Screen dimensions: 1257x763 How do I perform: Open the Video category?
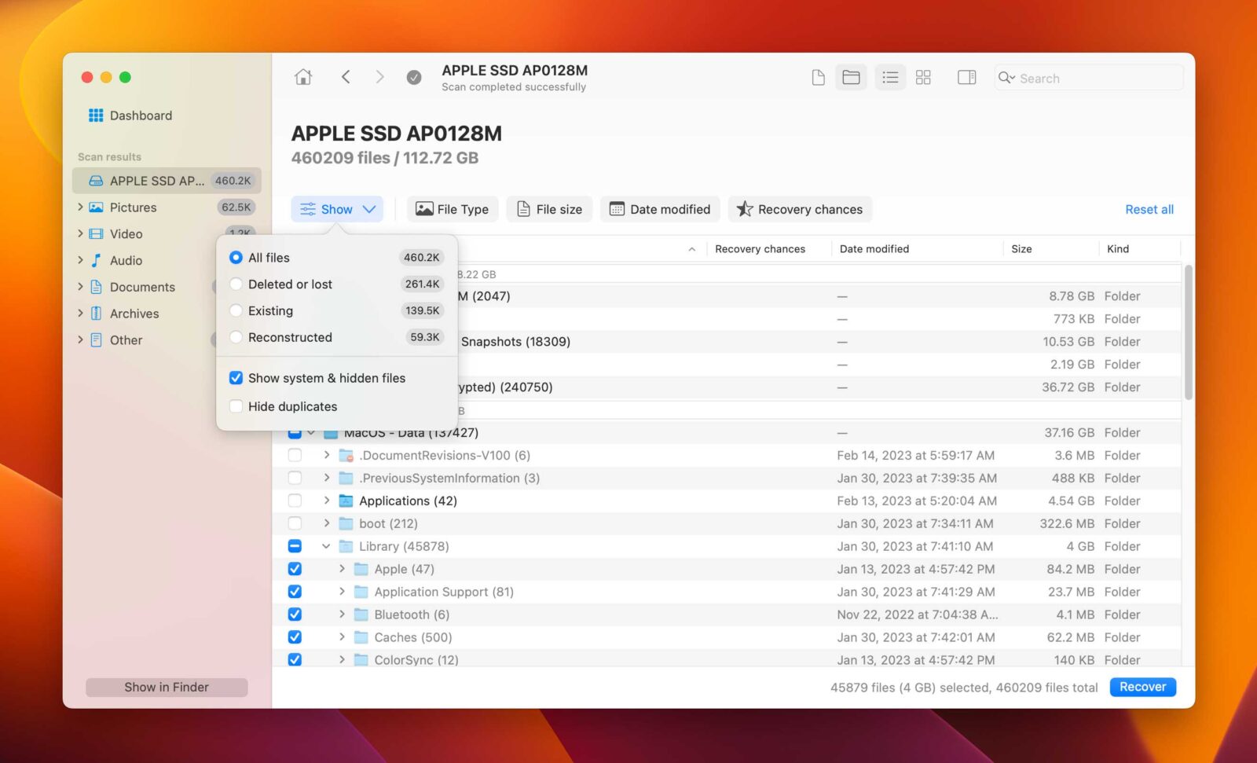(126, 234)
